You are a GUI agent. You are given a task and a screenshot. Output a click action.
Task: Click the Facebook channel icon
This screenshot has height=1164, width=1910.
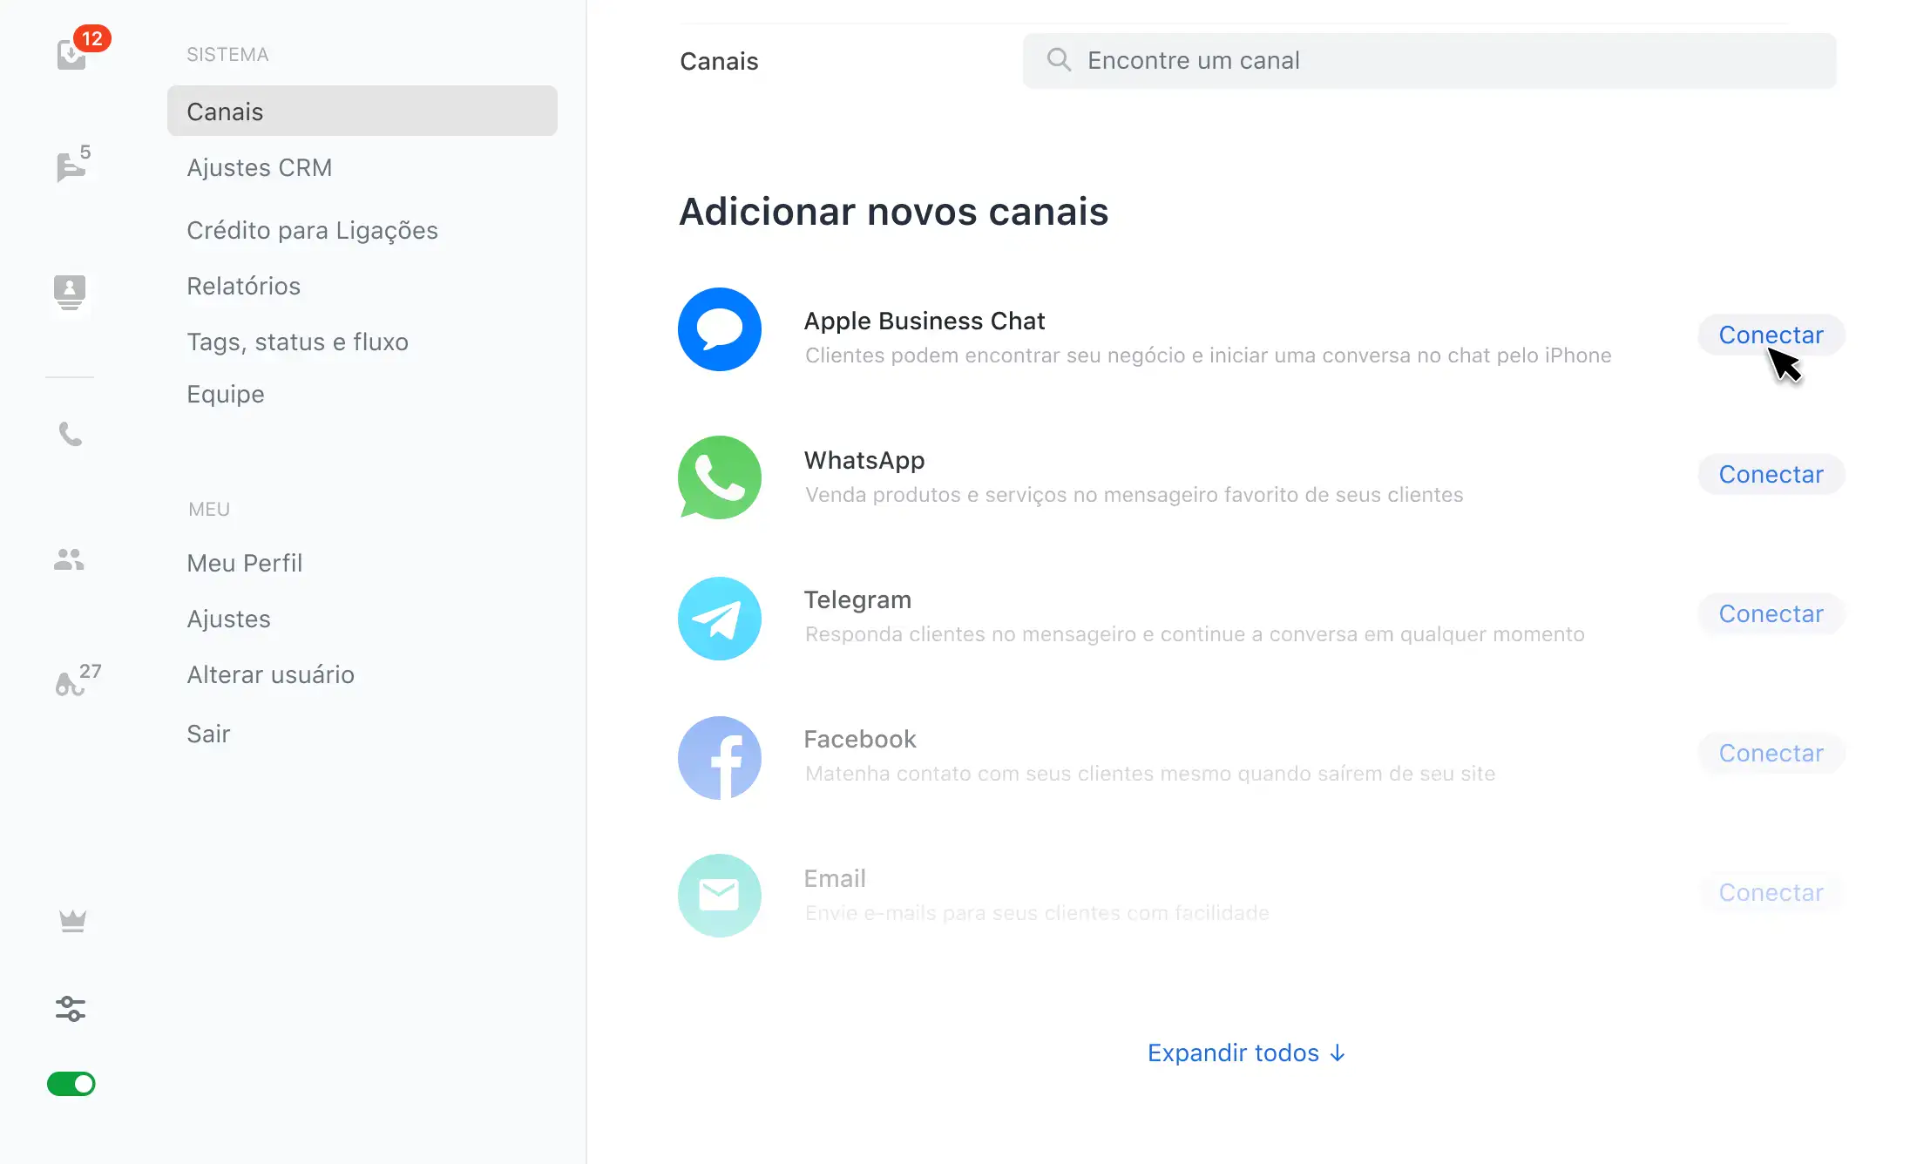pos(720,757)
